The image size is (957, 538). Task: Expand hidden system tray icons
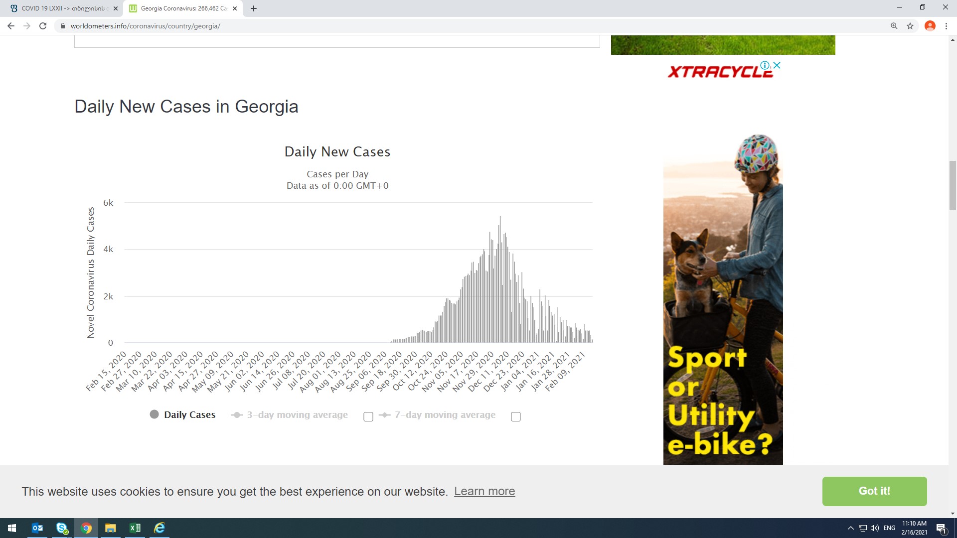click(x=850, y=528)
